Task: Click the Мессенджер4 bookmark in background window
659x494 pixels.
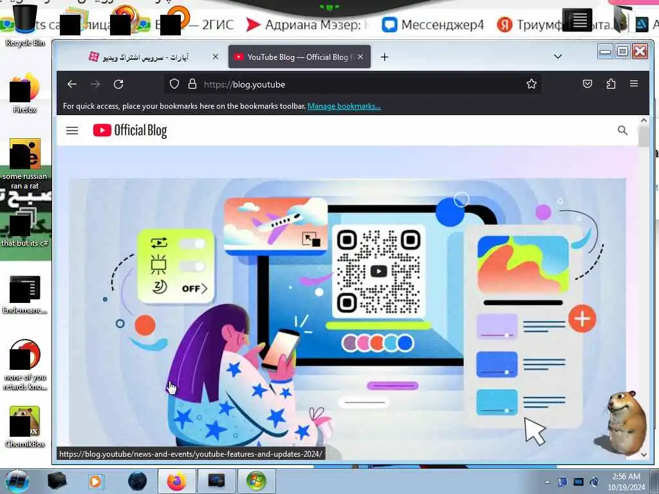Action: coord(433,25)
